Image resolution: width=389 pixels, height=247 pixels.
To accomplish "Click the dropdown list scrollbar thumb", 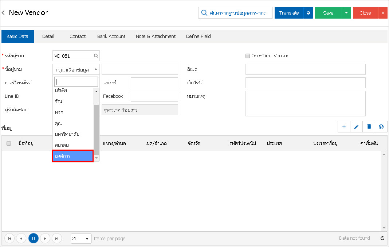I will (x=96, y=130).
